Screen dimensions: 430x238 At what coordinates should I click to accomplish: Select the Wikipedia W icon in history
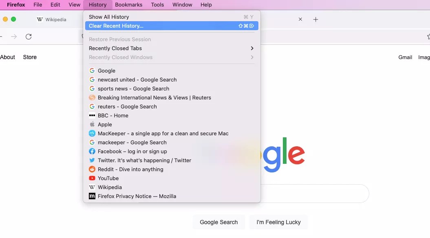(x=92, y=187)
